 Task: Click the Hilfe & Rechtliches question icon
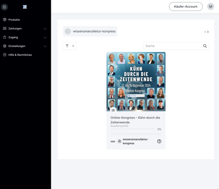click(x=5, y=55)
